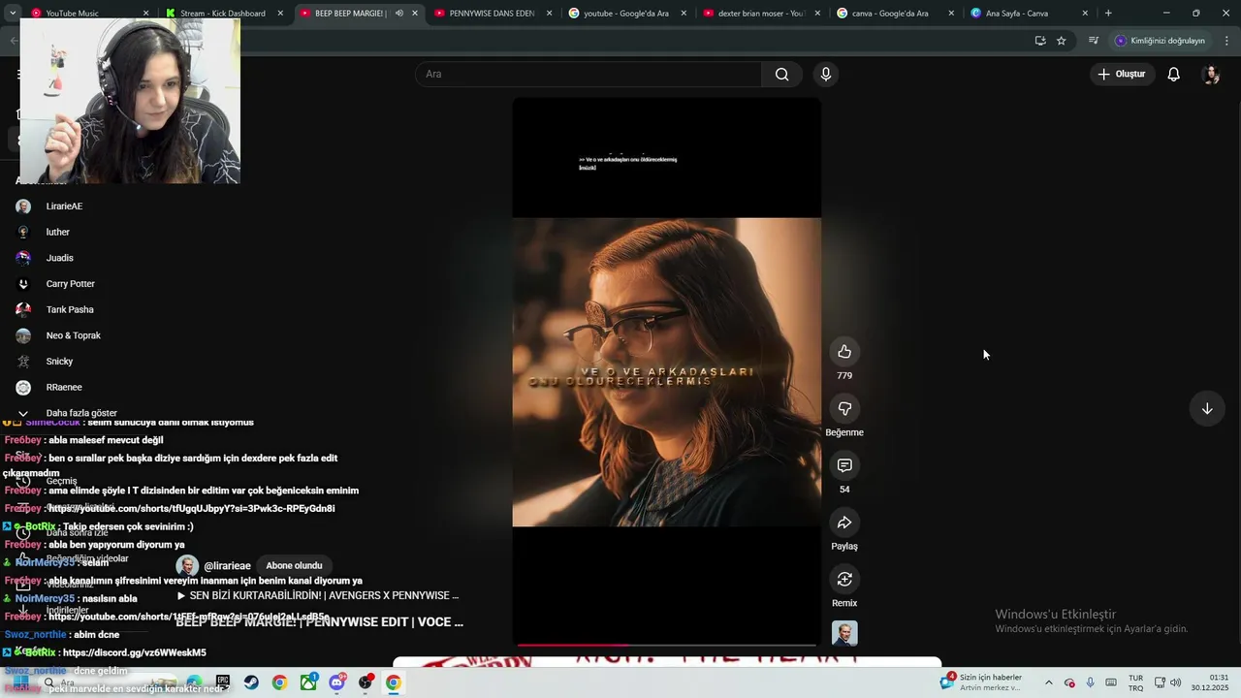Image resolution: width=1241 pixels, height=698 pixels.
Task: Open the Tank Pasha subscription channel
Action: [x=70, y=310]
